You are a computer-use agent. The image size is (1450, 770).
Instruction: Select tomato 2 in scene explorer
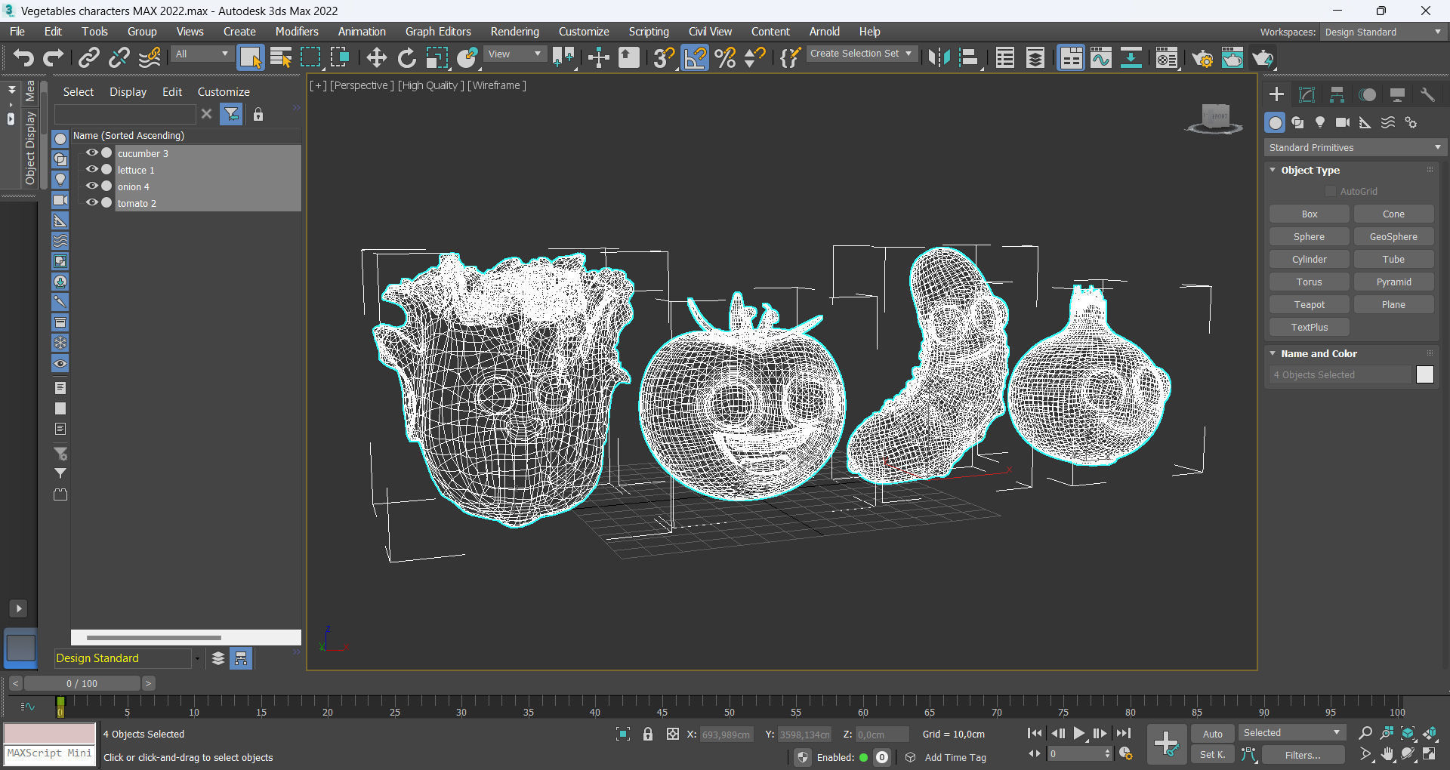(137, 203)
